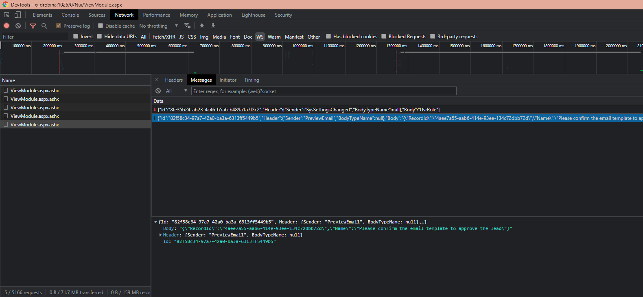Click the Chrome icon in title bar
643x297 pixels.
click(x=5, y=4)
